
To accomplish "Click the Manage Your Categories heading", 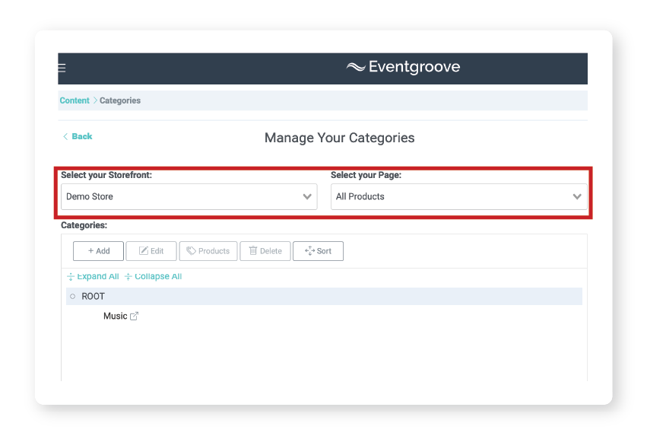I will [339, 138].
